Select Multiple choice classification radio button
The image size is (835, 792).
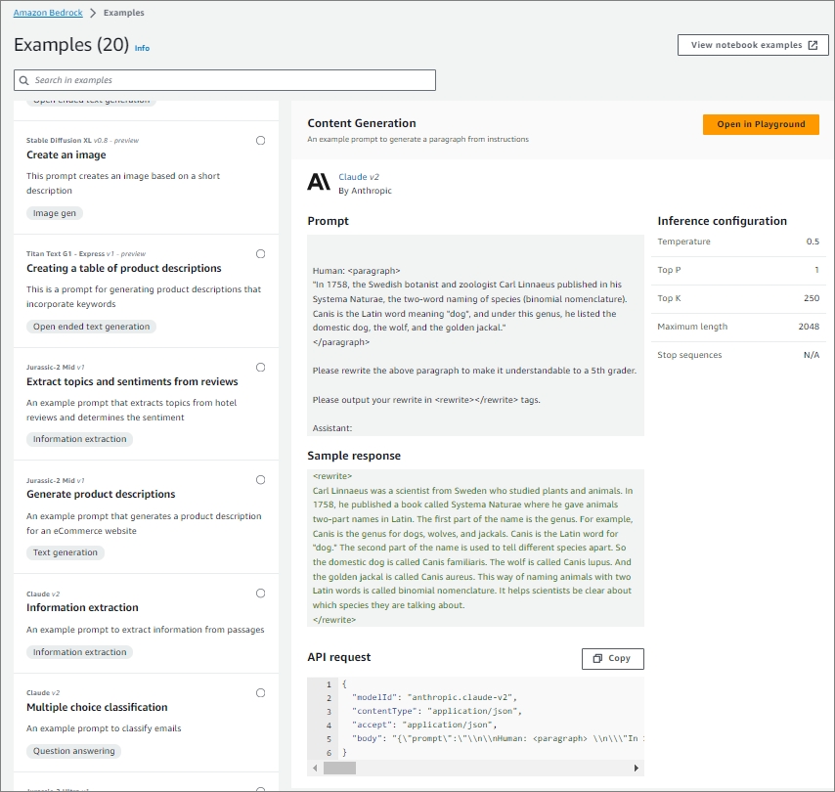[260, 693]
